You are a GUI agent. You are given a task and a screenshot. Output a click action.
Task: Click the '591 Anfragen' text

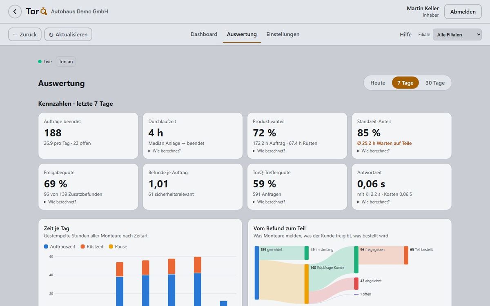pyautogui.click(x=267, y=194)
